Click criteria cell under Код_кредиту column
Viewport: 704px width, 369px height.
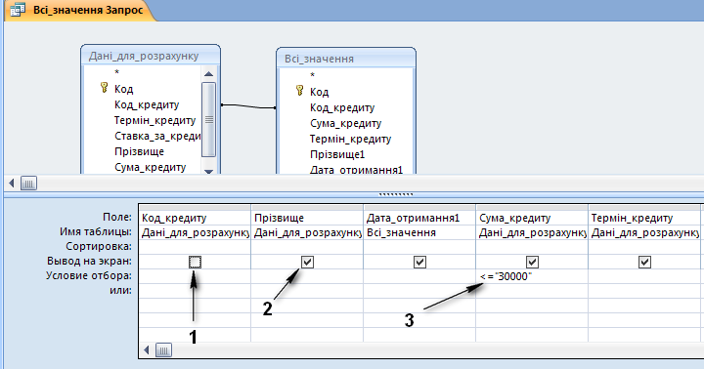click(x=195, y=276)
